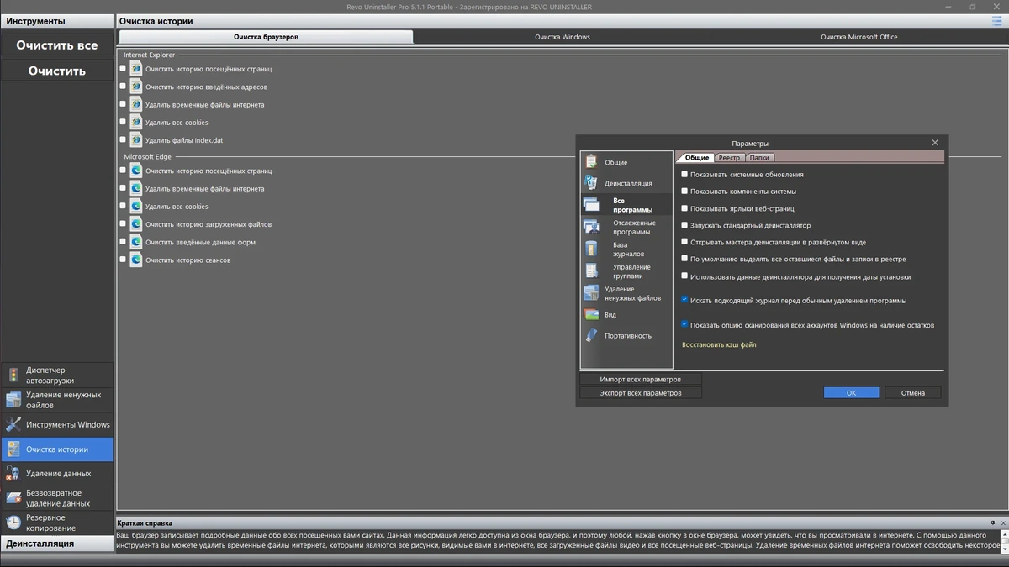Enable Показывать системные обновления
This screenshot has width=1009, height=567.
684,174
